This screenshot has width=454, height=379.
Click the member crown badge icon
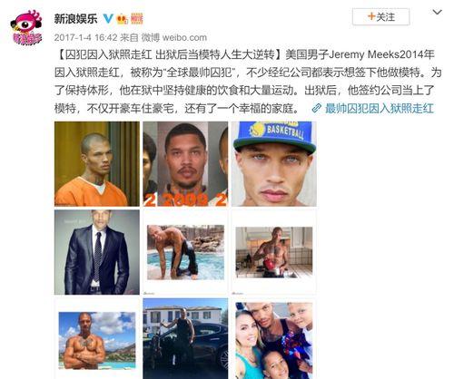(122, 19)
